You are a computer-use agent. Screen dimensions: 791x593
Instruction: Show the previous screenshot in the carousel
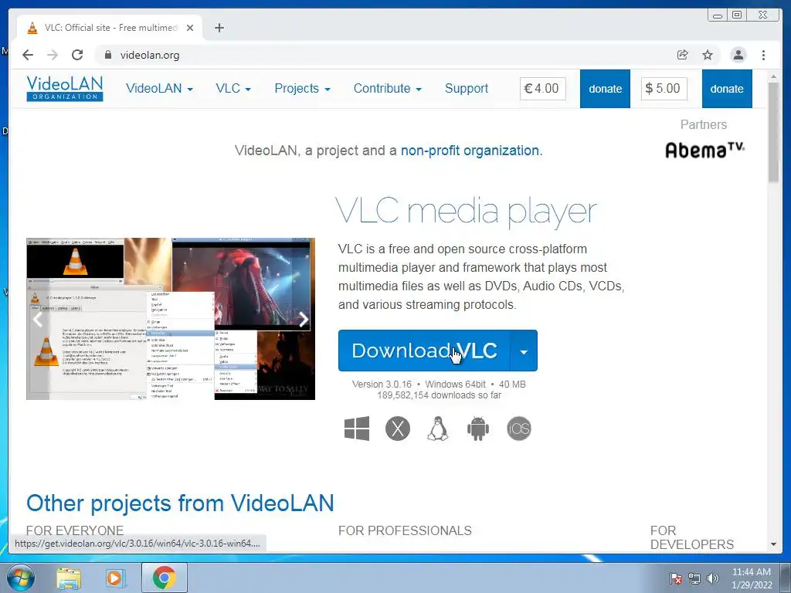point(38,319)
